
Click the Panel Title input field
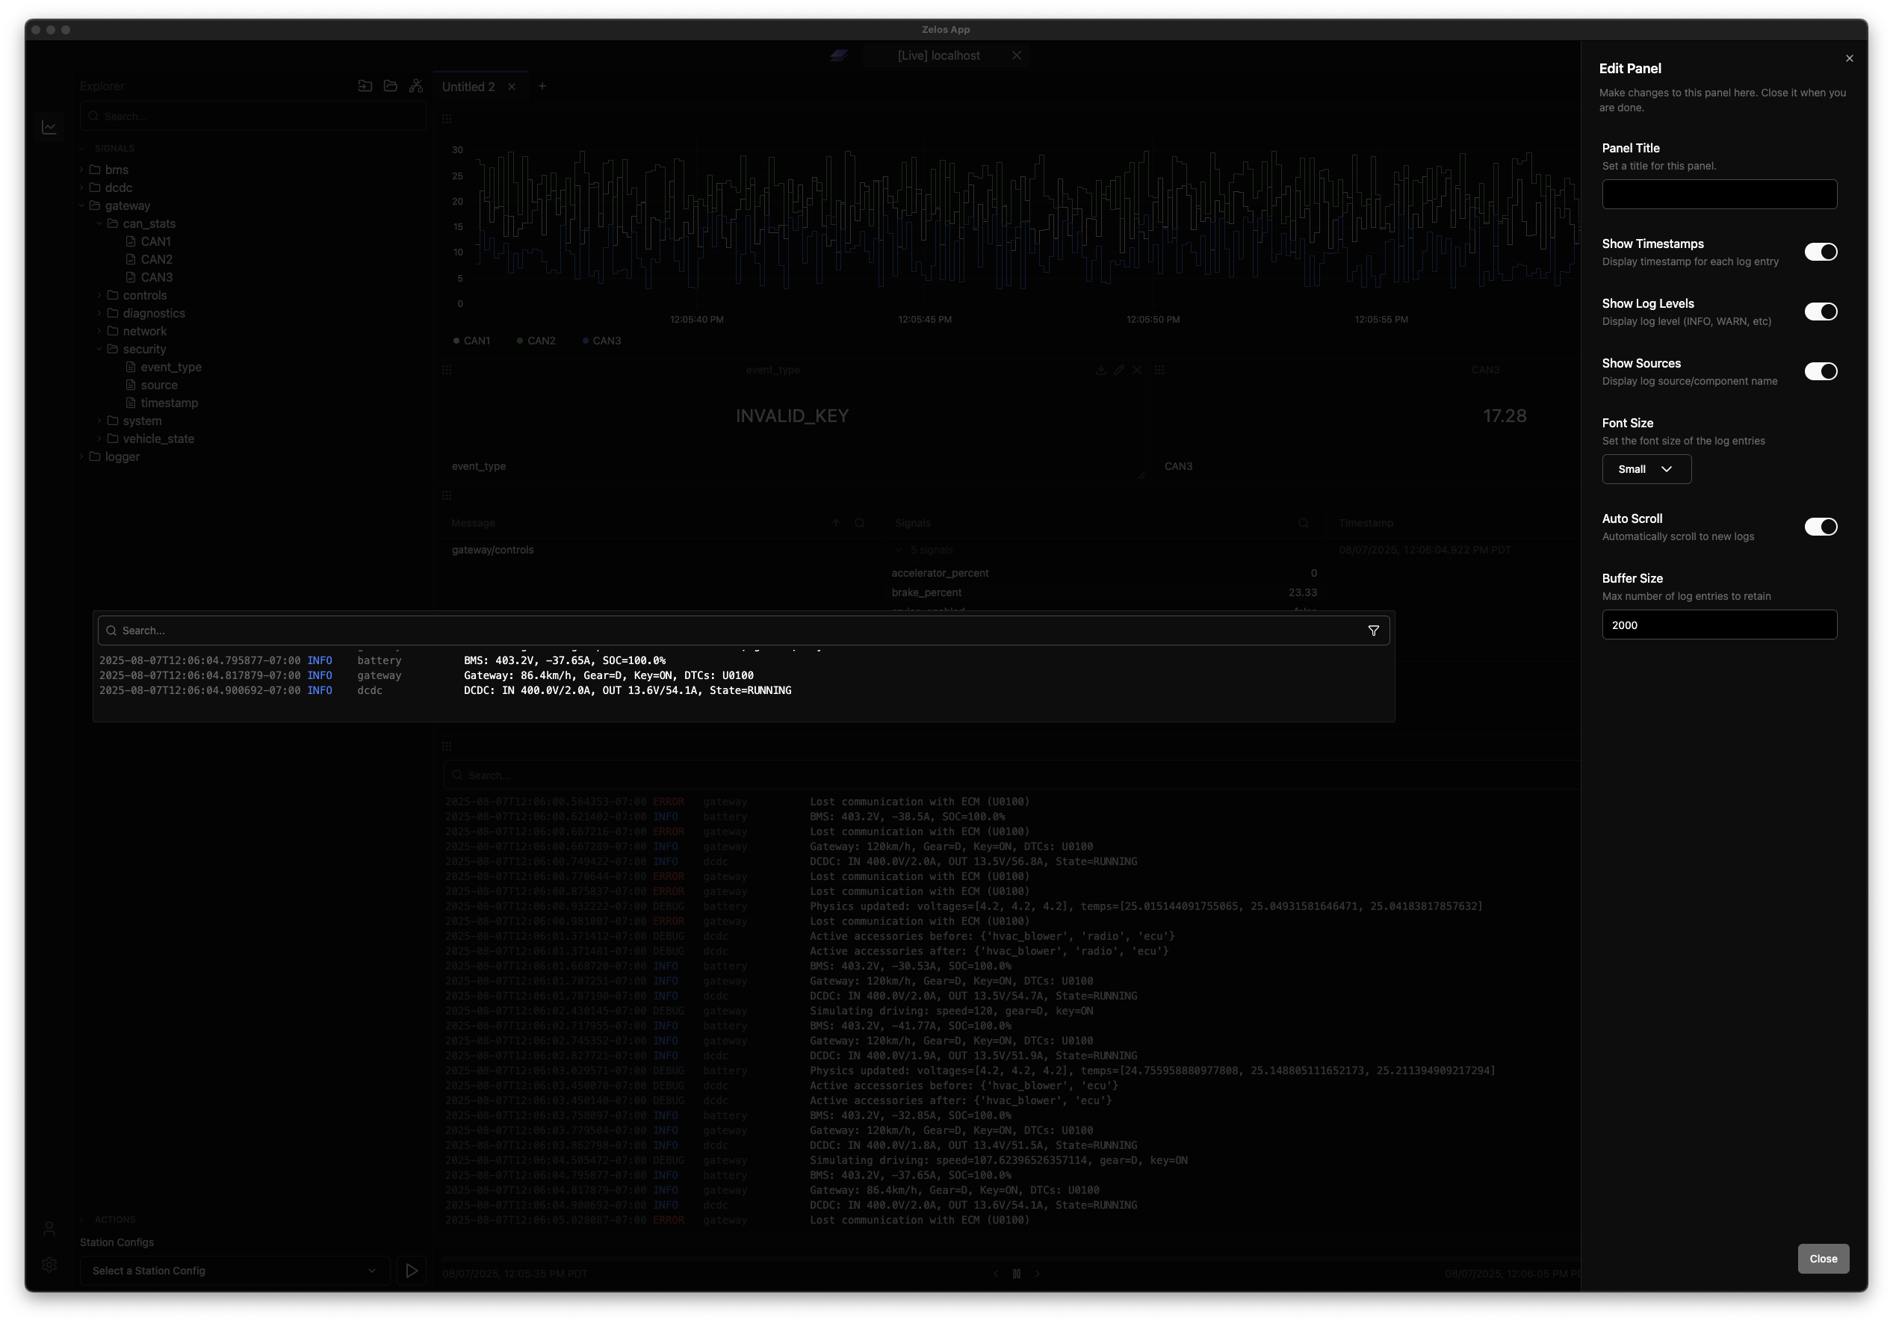click(x=1719, y=194)
